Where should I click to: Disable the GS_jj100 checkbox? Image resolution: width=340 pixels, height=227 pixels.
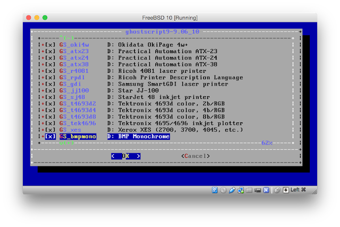[50, 90]
